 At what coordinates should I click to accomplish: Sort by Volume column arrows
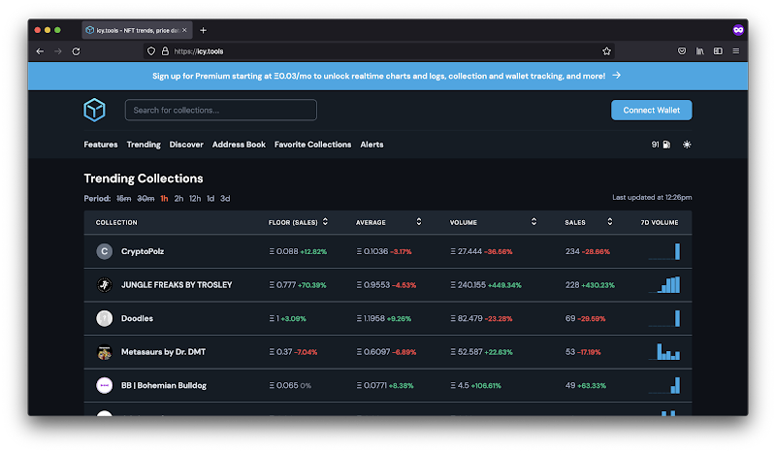click(533, 222)
